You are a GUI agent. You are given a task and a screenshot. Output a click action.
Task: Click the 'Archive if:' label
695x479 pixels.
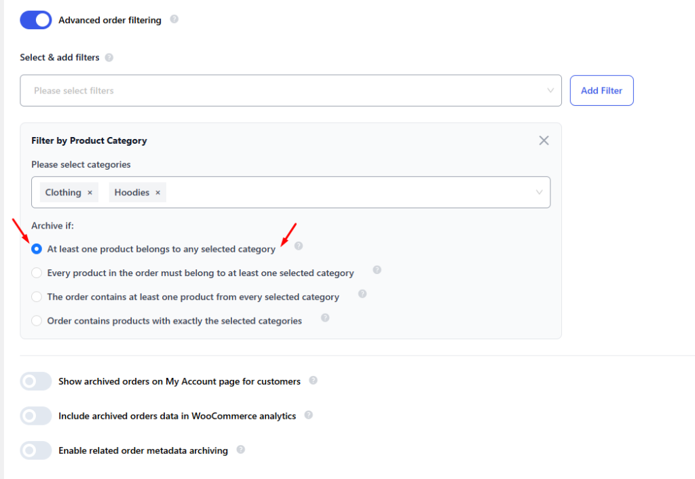[53, 226]
